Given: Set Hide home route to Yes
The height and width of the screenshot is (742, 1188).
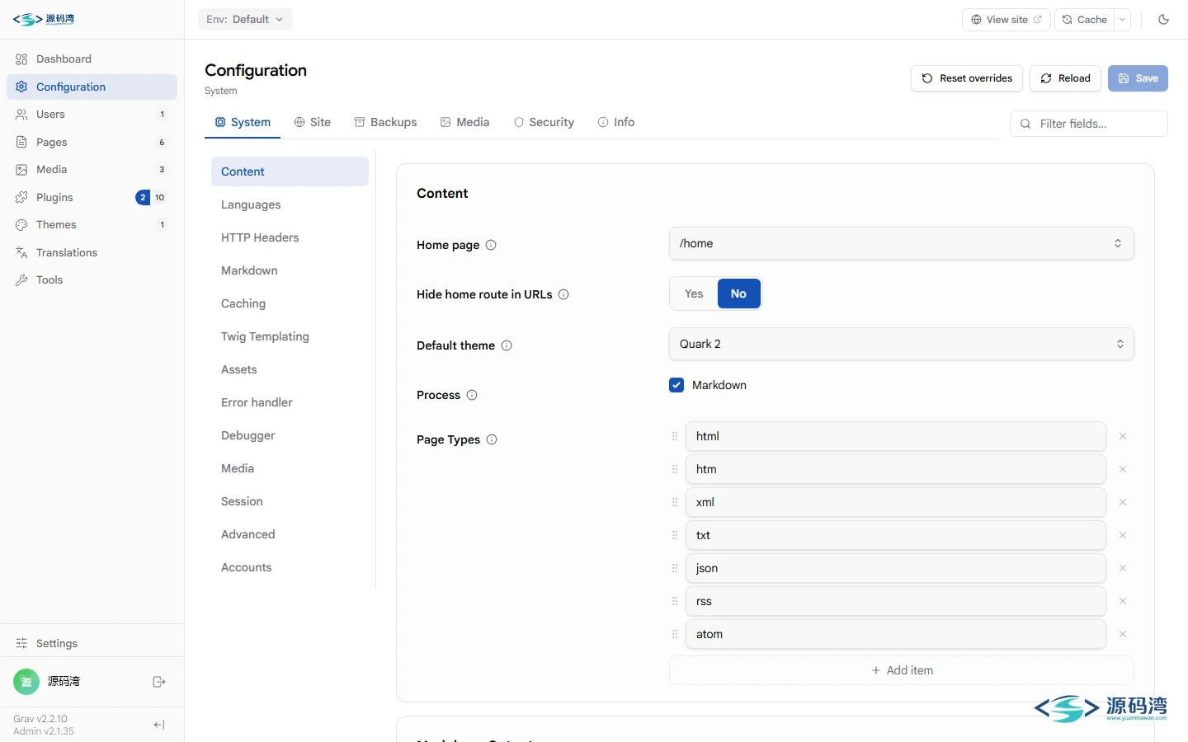Looking at the screenshot, I should [x=694, y=294].
